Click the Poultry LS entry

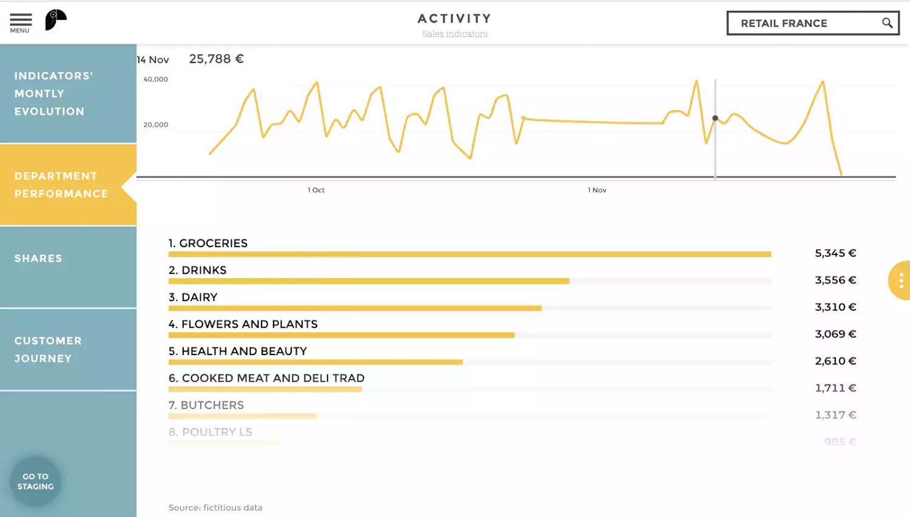click(211, 432)
